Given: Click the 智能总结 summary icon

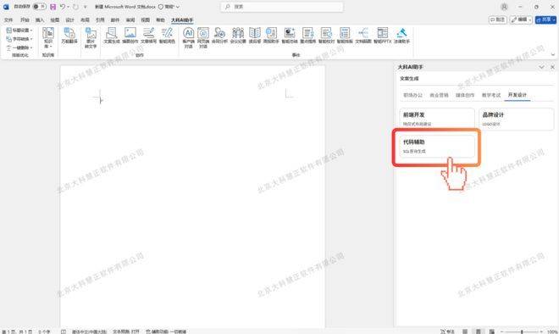Looking at the screenshot, I should (290, 36).
